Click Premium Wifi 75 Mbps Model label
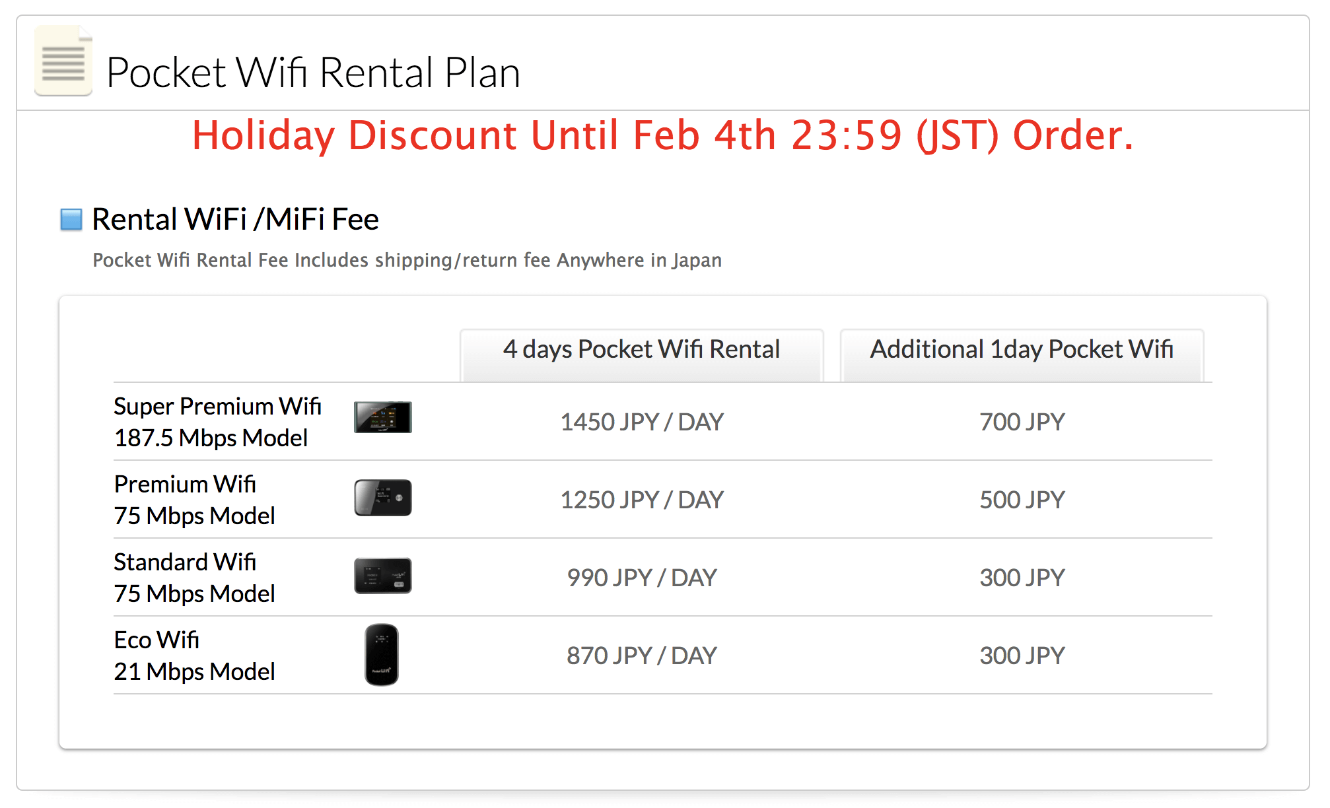The image size is (1330, 808). point(194,500)
